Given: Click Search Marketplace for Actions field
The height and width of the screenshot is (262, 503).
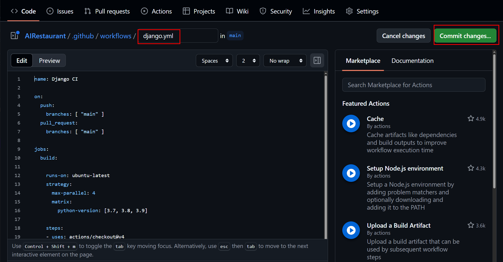Looking at the screenshot, I should pyautogui.click(x=414, y=85).
